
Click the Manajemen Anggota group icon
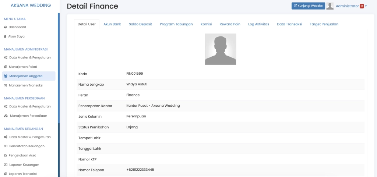[6, 76]
